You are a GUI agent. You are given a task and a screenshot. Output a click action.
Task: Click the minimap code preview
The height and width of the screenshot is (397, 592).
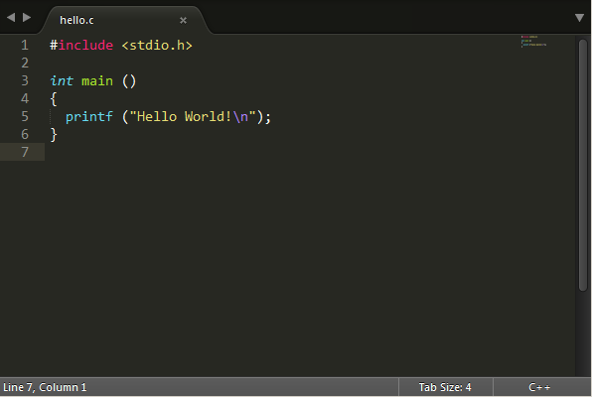(x=533, y=41)
